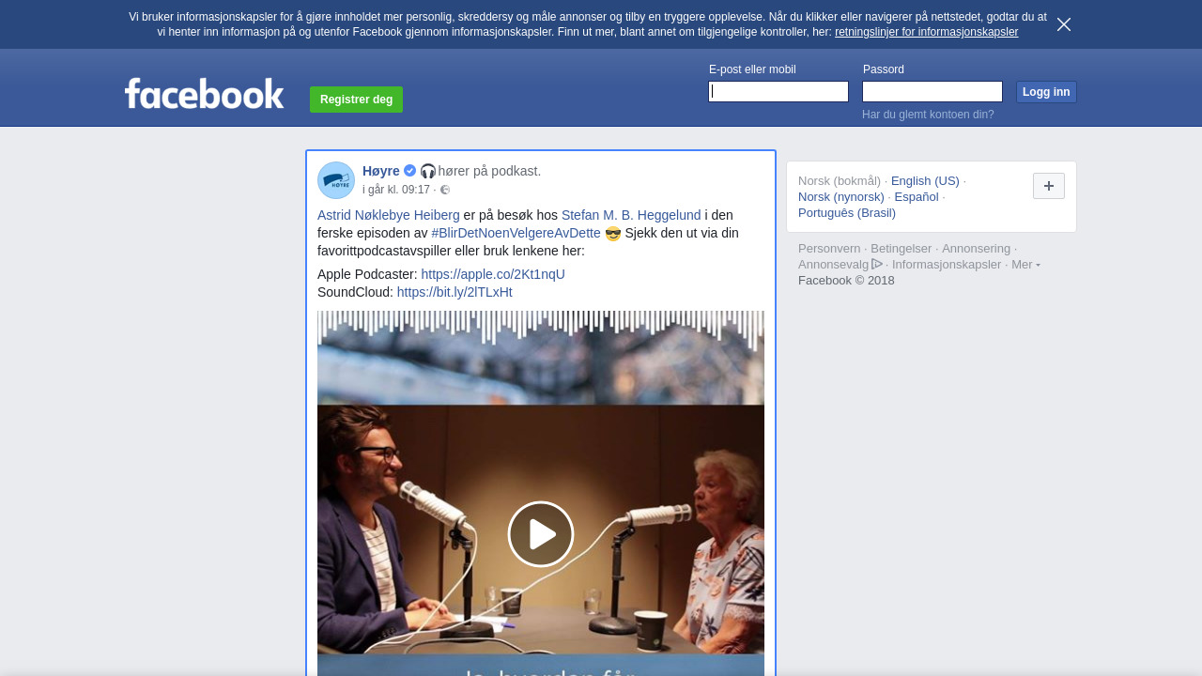
Task: Open Har du glemt kontoen din link
Action: 928,115
